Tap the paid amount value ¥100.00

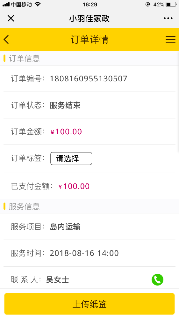[x=74, y=187]
